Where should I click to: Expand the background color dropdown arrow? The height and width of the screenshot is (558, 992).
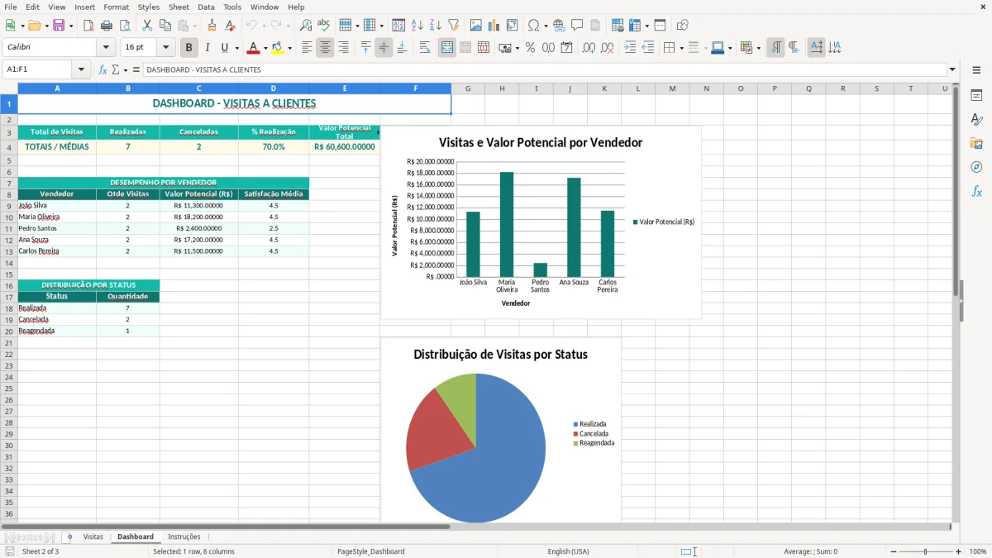(289, 48)
